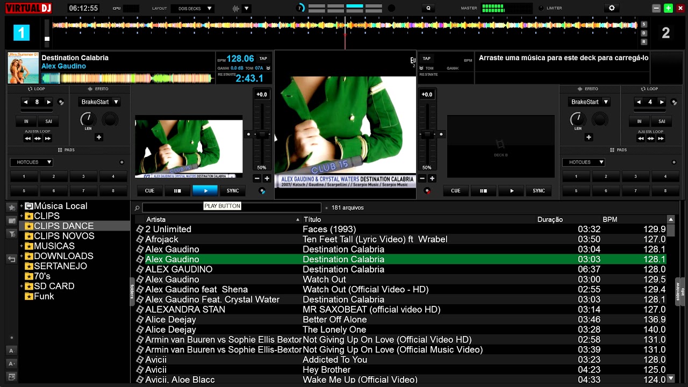Image resolution: width=688 pixels, height=387 pixels.
Task: Click the search magnifier button in the top bar
Action: 428,8
